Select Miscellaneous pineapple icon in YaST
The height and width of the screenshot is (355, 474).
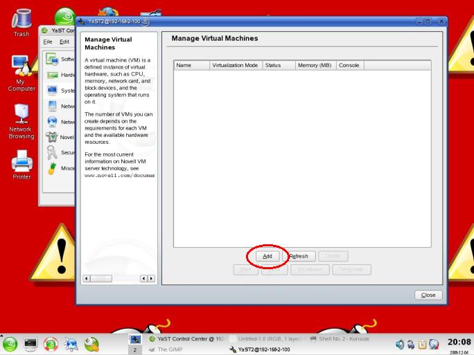coord(52,168)
